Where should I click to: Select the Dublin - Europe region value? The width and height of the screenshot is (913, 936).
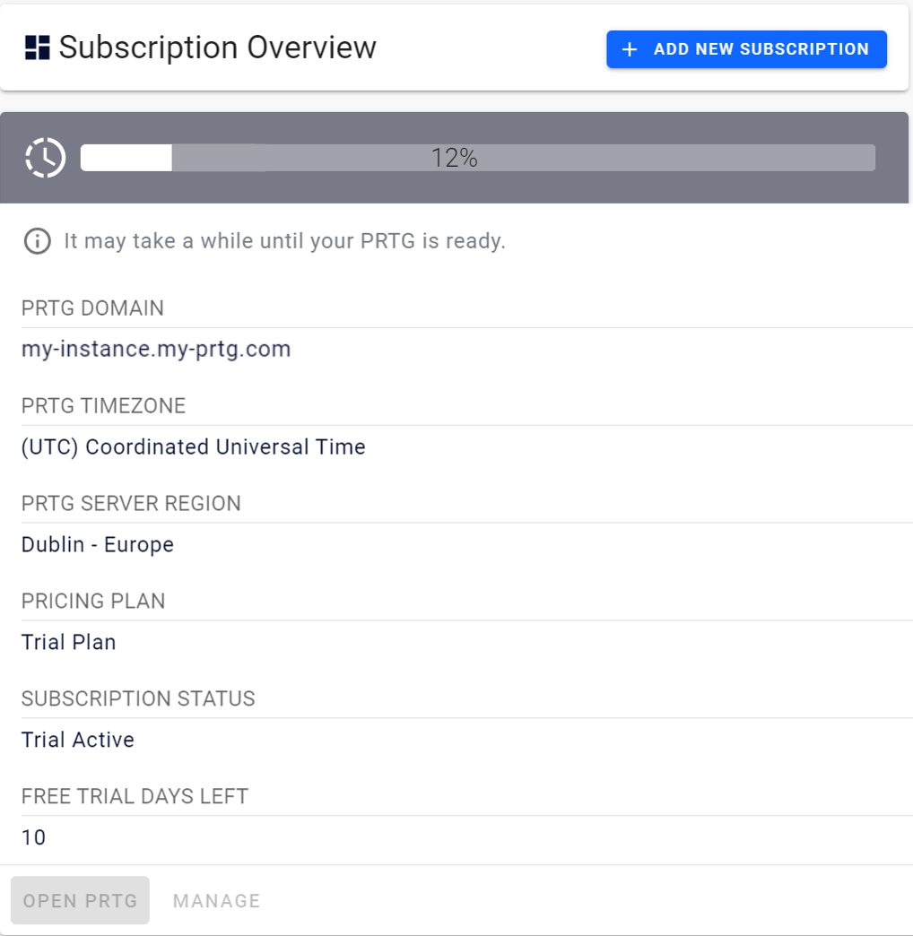[98, 544]
